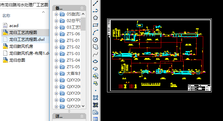Select the Region tool icon
This screenshot has height=121, width=223.
click(x=95, y=112)
